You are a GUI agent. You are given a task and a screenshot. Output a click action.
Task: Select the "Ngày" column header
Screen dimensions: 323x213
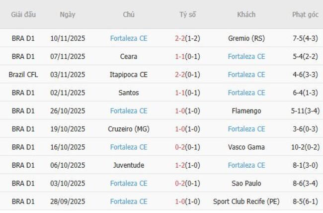68,14
